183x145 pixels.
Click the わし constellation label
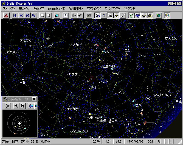click(122, 92)
